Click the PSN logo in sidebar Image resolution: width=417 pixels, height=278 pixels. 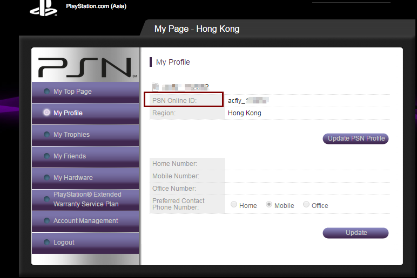[88, 67]
